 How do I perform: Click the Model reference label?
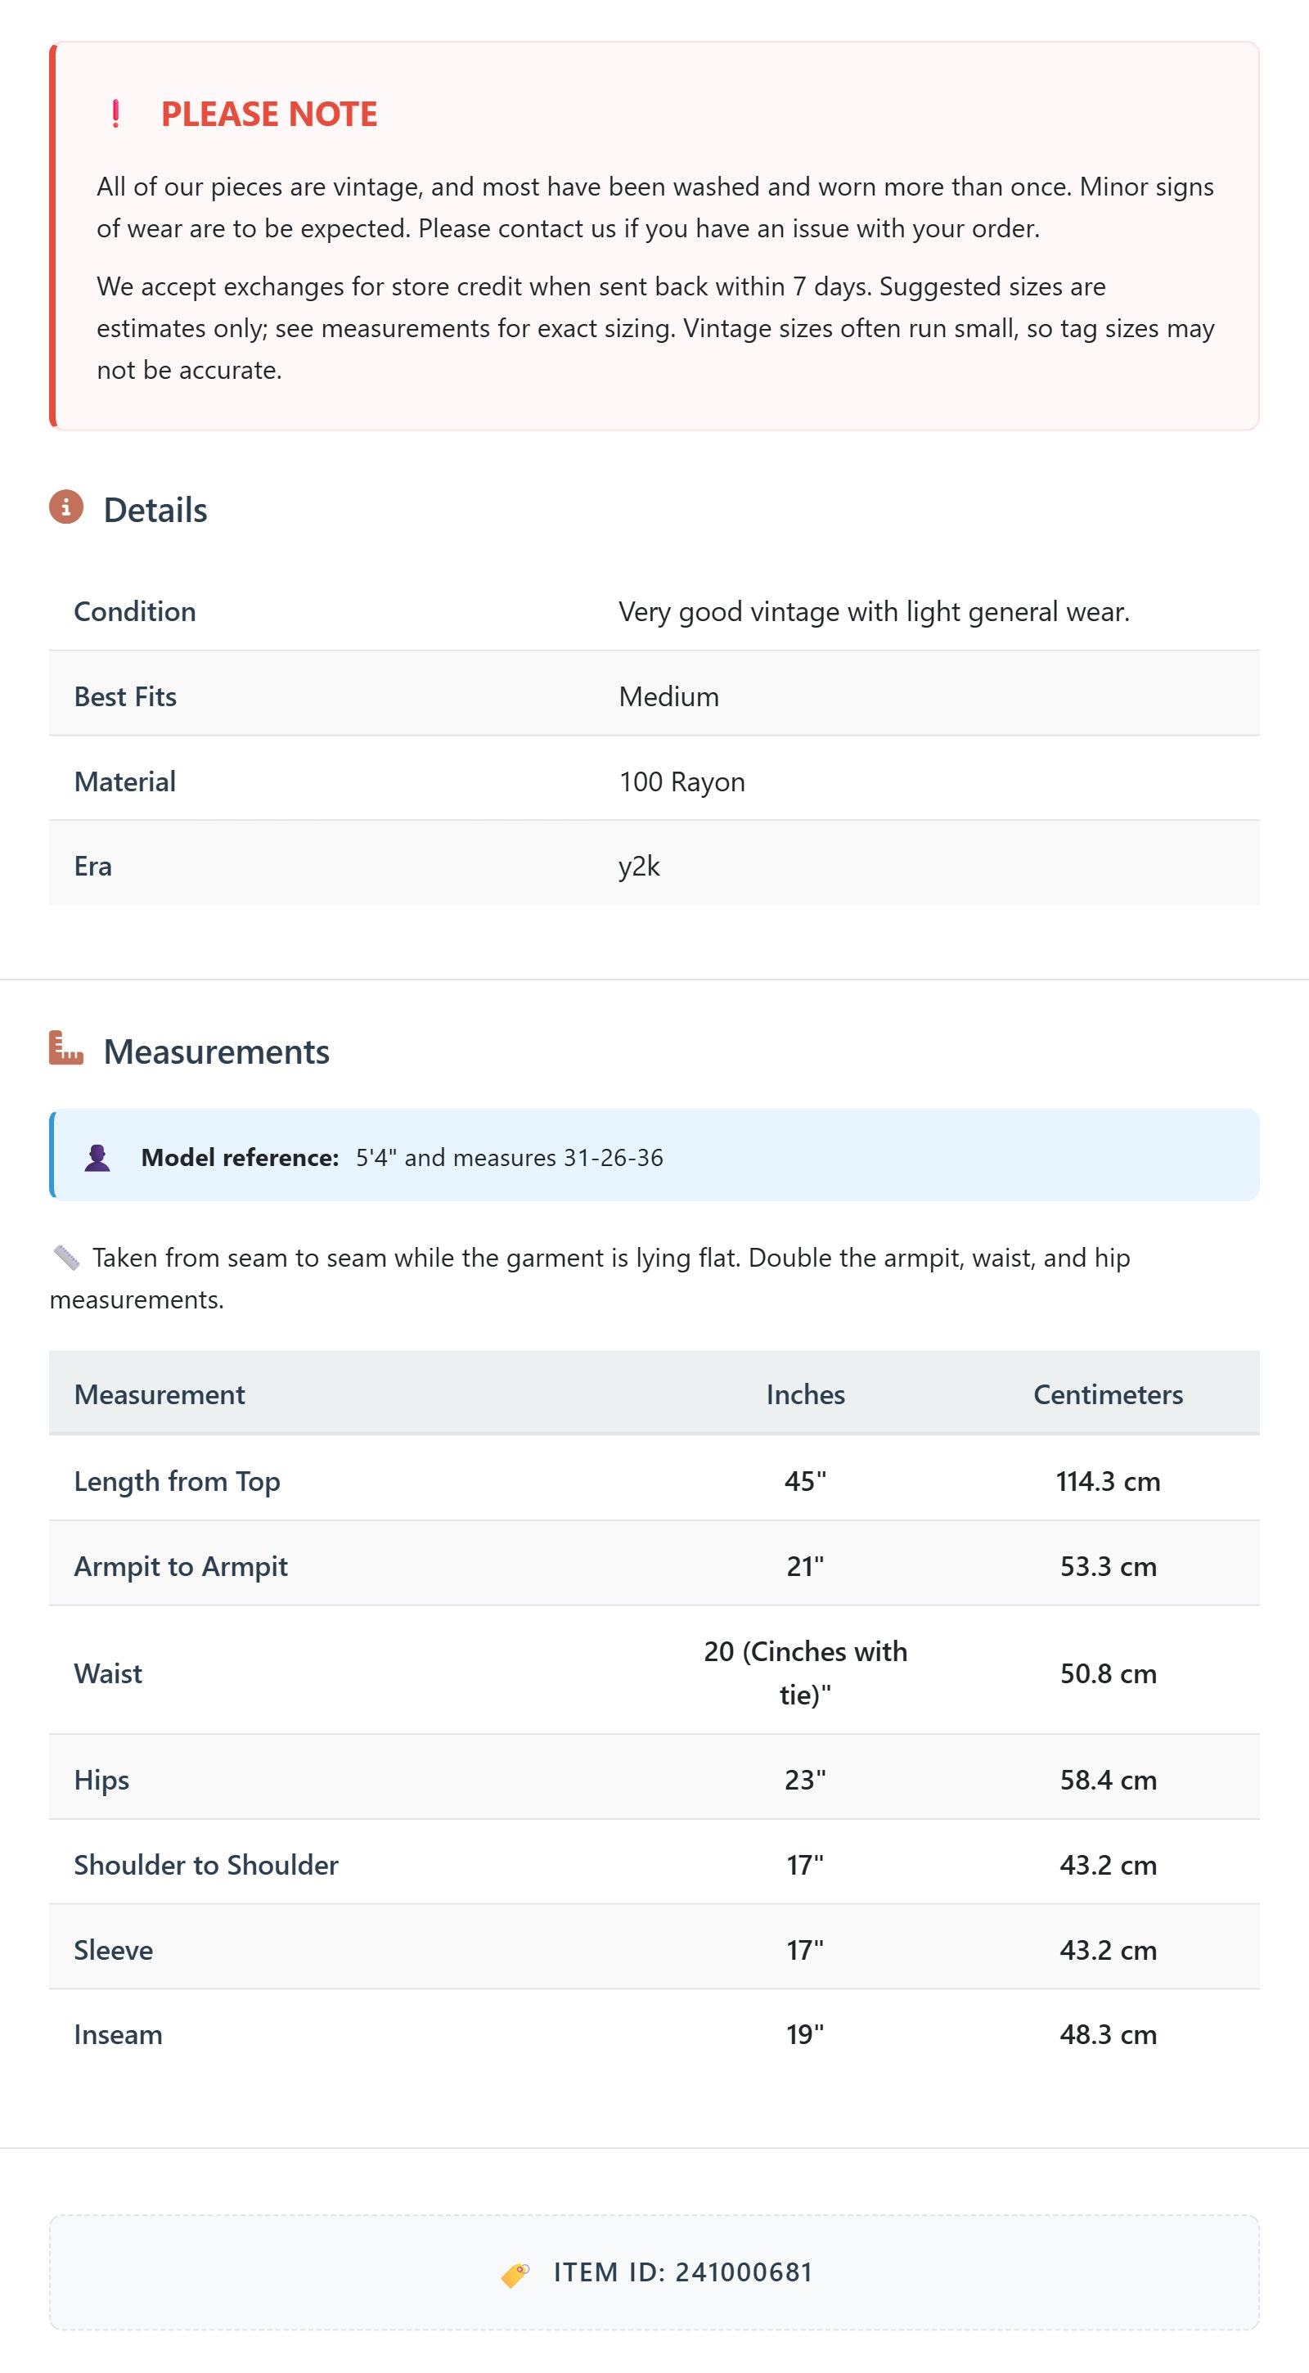click(240, 1157)
